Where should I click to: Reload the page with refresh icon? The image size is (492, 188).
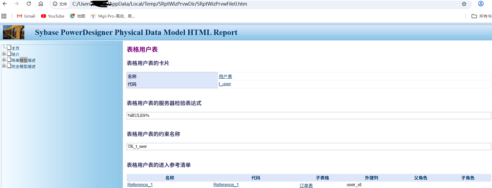click(29, 4)
